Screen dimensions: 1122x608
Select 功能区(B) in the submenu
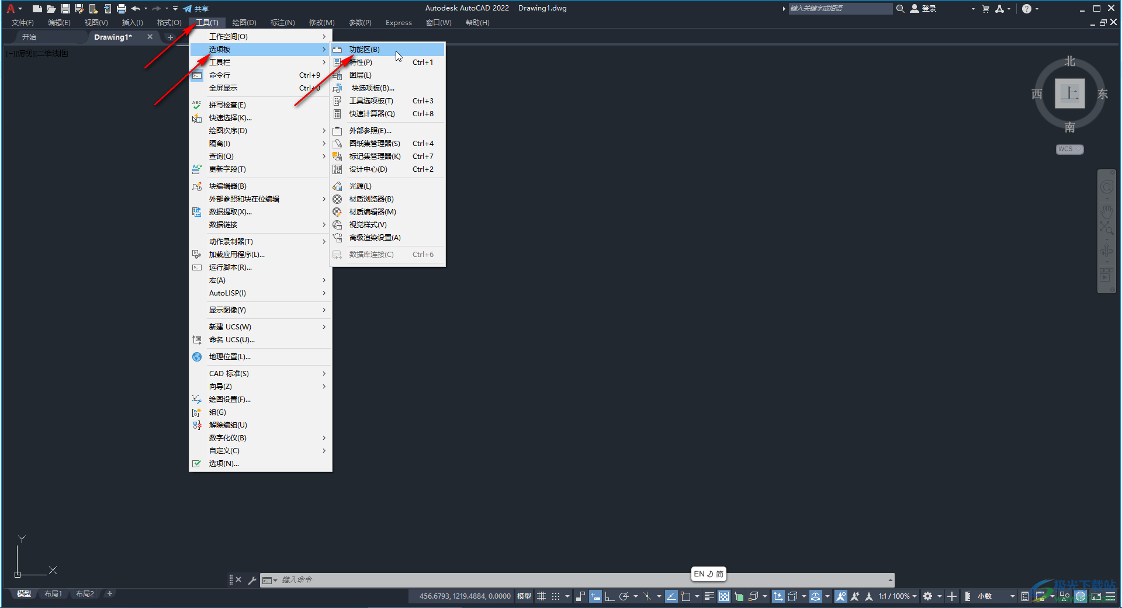(388, 50)
